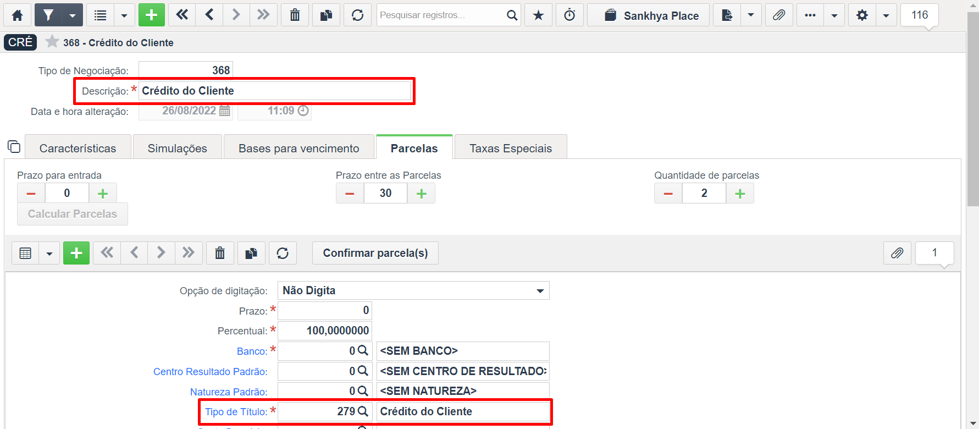Open the Centro Resultado Padrão link
Viewport: 979px width, 429px height.
point(211,371)
